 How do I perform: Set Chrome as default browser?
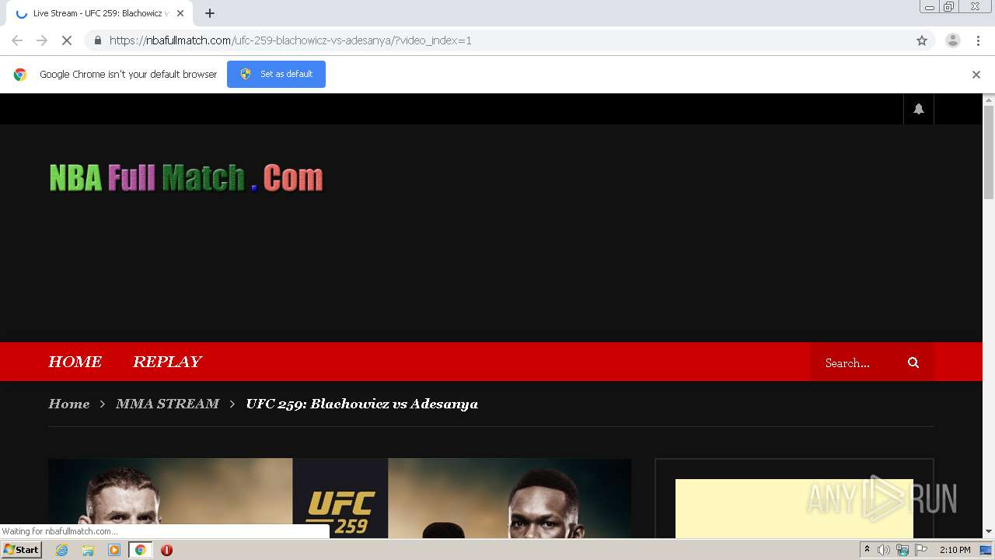click(x=276, y=74)
